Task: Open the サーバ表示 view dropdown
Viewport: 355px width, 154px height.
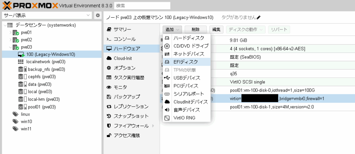Action: [x=47, y=15]
